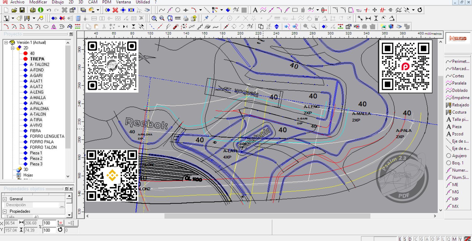This screenshot has width=472, height=241.
Task: Select FORRO LENGUETA in project tree
Action: tap(47, 136)
